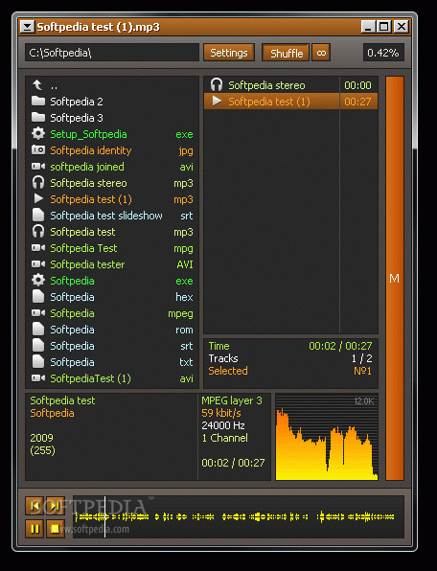Viewport: 437px width, 571px height.
Task: Toggle the Shuffle button
Action: (x=286, y=53)
